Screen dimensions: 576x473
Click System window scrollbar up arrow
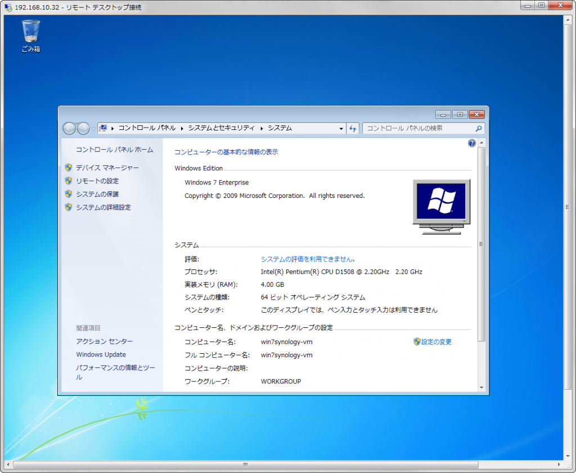tap(481, 143)
